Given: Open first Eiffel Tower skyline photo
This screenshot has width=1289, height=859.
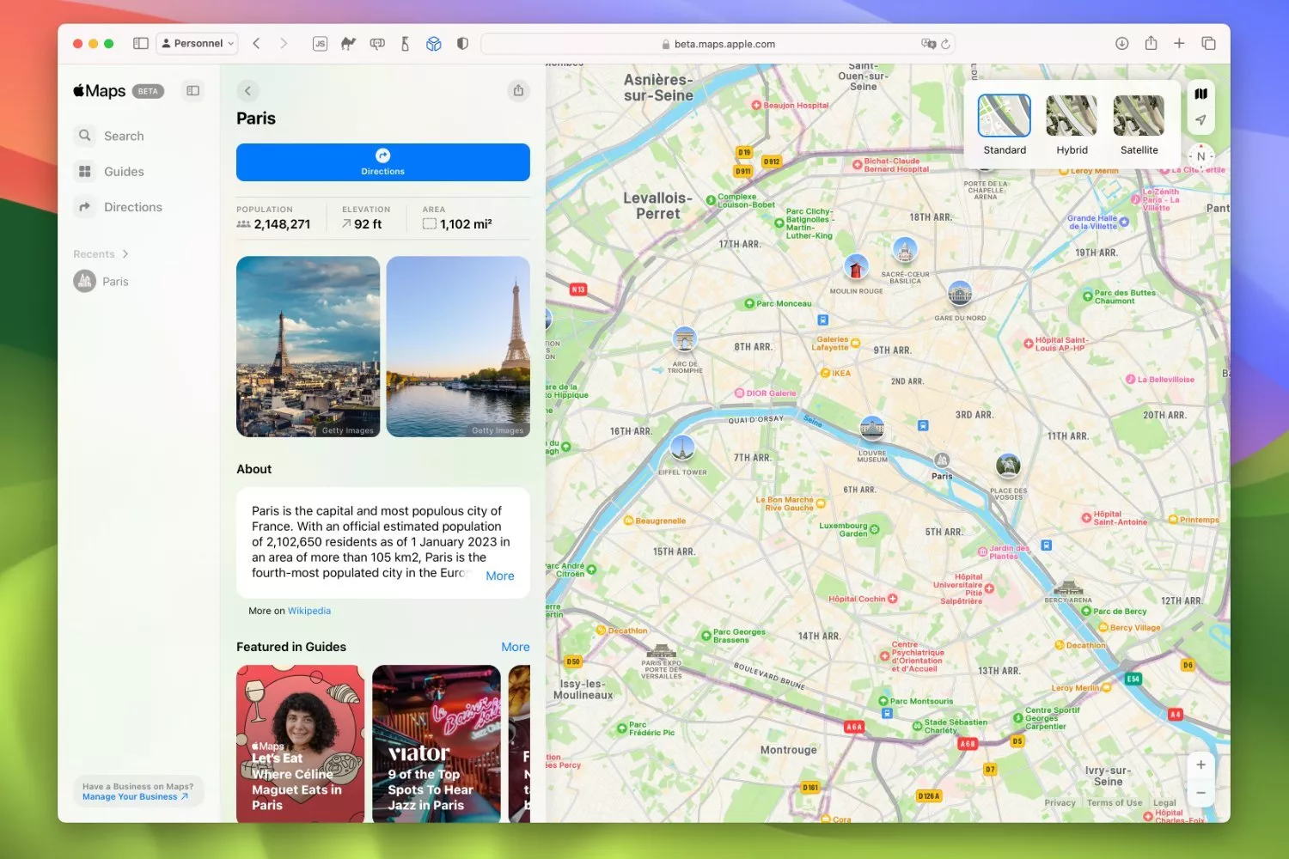Looking at the screenshot, I should [308, 346].
